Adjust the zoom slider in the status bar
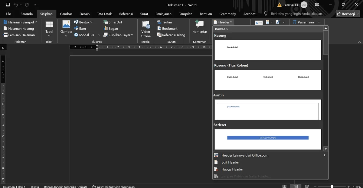 pos(332,186)
